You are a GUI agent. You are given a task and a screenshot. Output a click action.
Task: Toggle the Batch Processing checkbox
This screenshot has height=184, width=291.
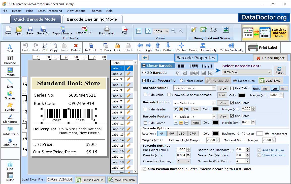144,80
